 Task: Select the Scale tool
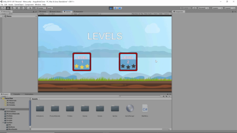(x=17, y=8)
